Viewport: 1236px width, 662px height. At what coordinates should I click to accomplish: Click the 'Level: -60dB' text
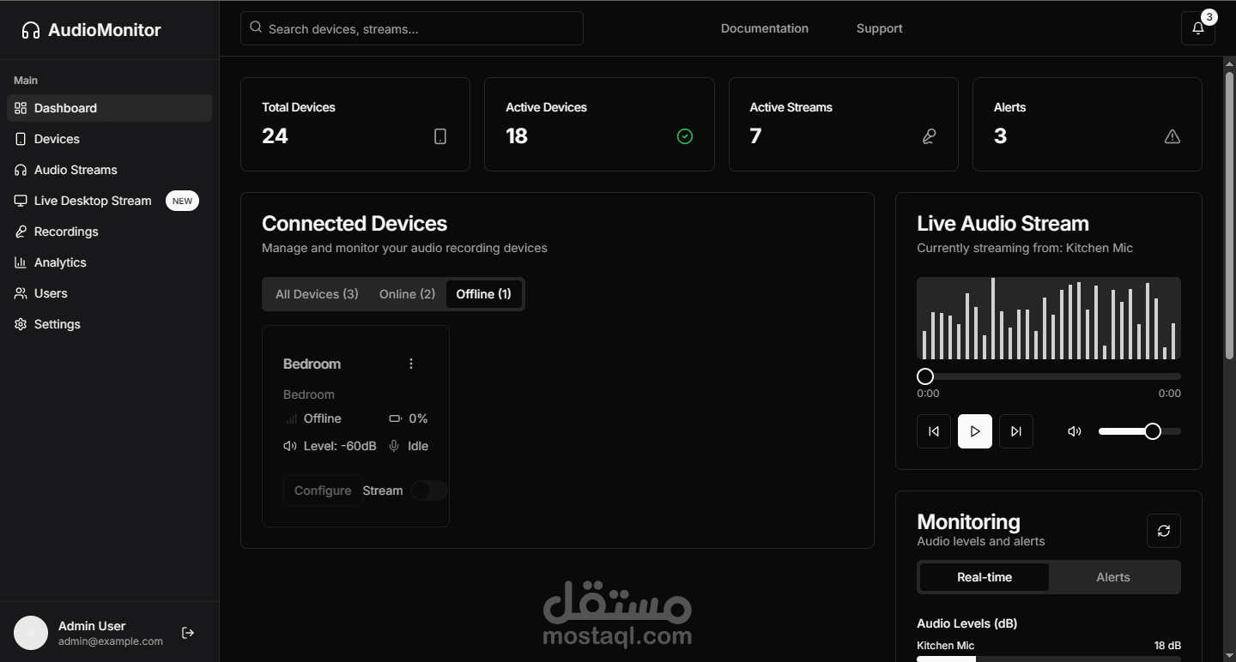(340, 446)
